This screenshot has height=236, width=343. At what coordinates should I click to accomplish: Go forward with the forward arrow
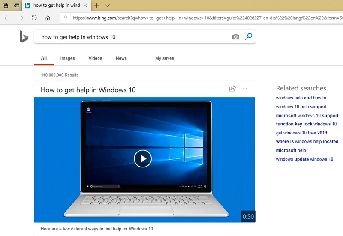click(21, 18)
